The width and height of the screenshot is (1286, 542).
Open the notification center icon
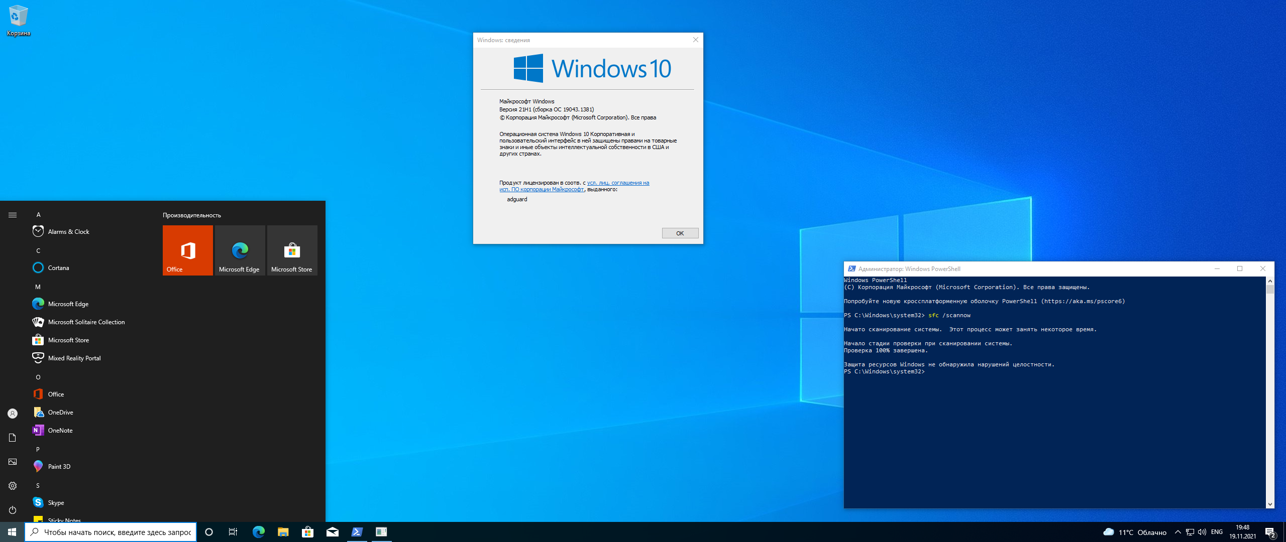(x=1270, y=532)
